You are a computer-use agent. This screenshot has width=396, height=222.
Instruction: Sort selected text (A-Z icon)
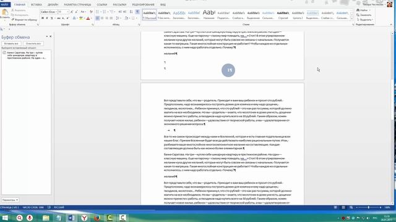point(131,12)
